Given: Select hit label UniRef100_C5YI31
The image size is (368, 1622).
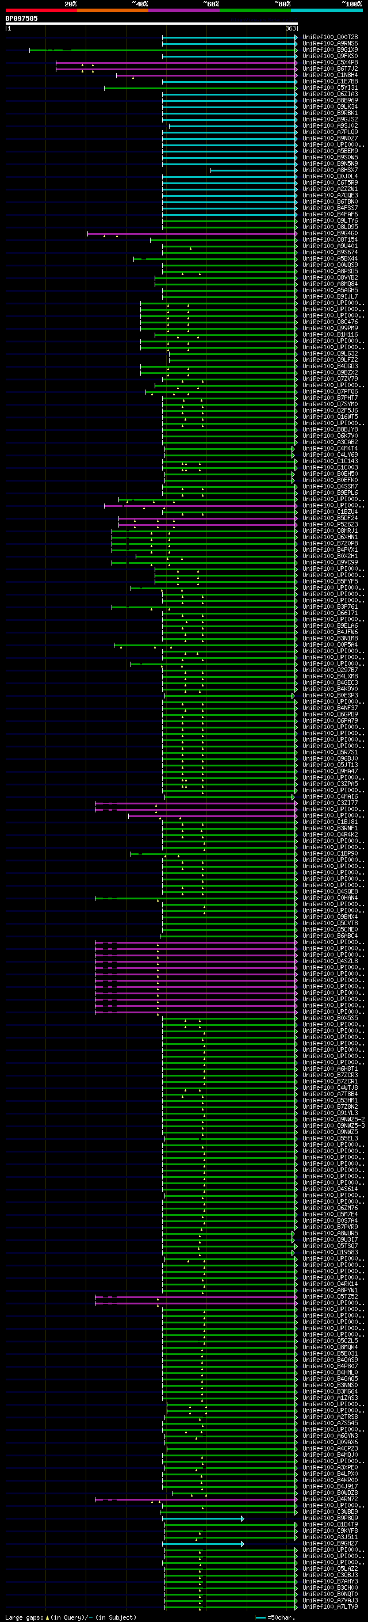Looking at the screenshot, I should point(330,87).
